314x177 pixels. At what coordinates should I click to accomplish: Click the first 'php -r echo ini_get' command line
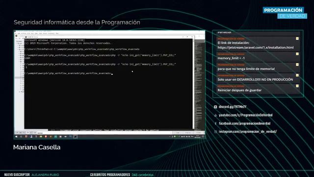100,55
